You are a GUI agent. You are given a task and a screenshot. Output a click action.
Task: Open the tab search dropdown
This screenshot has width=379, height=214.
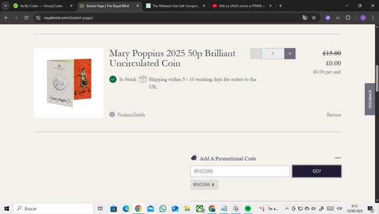pos(5,6)
